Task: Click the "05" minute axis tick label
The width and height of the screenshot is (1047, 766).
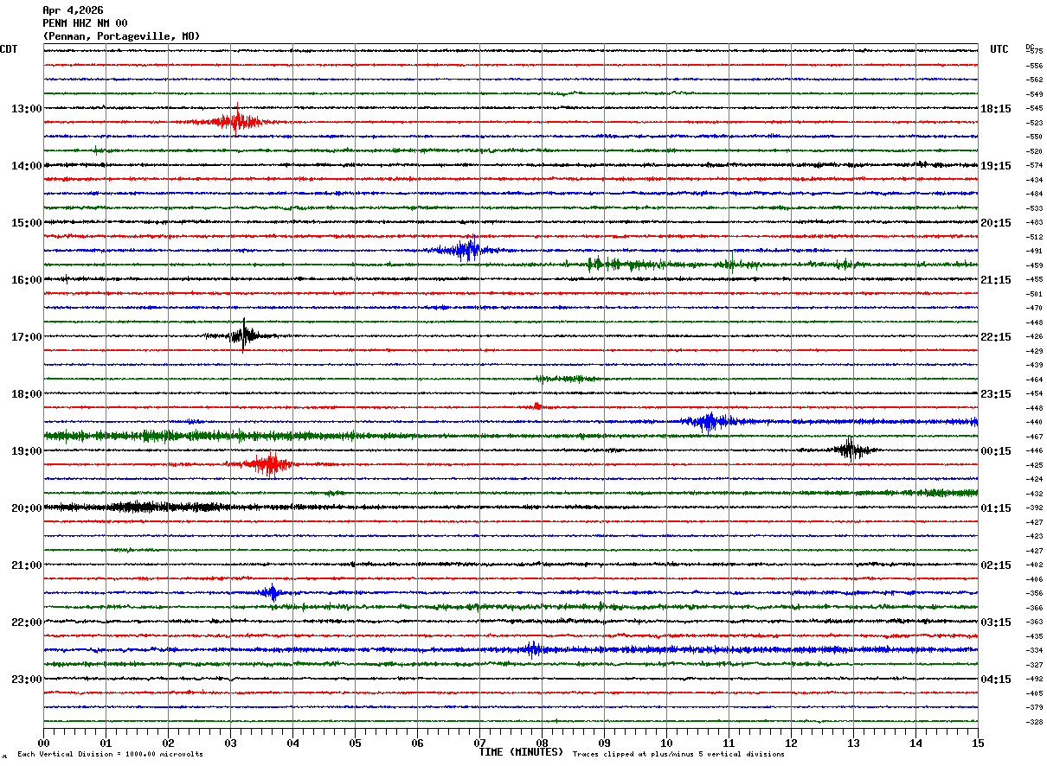Action: [355, 743]
